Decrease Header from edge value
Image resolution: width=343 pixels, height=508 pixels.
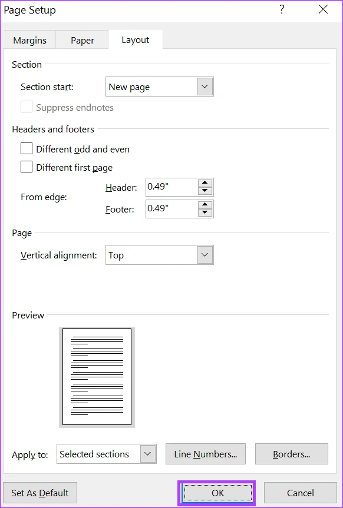pos(205,191)
